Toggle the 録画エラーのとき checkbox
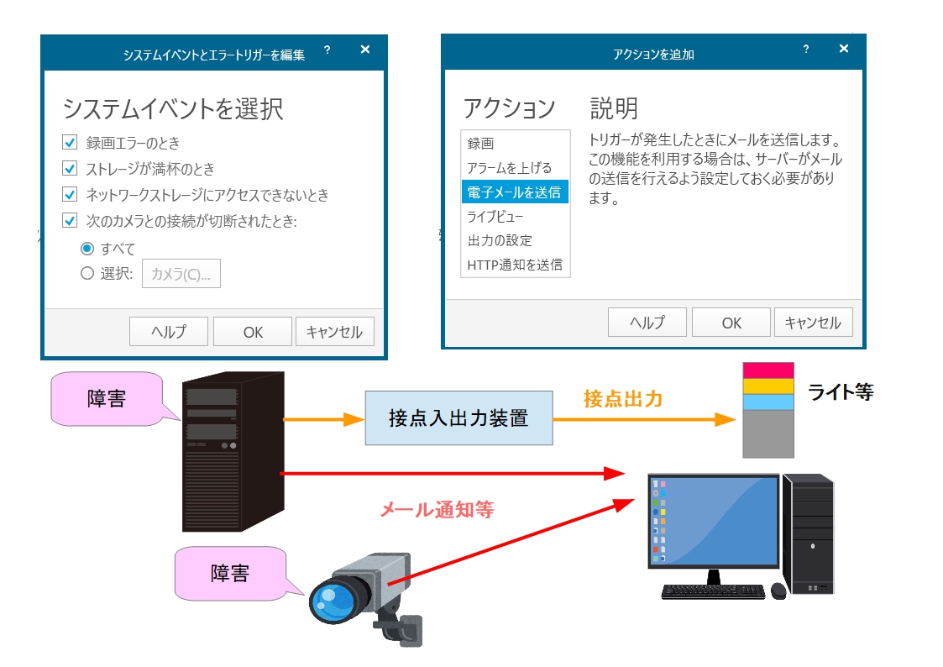This screenshot has width=943, height=667. (x=70, y=143)
